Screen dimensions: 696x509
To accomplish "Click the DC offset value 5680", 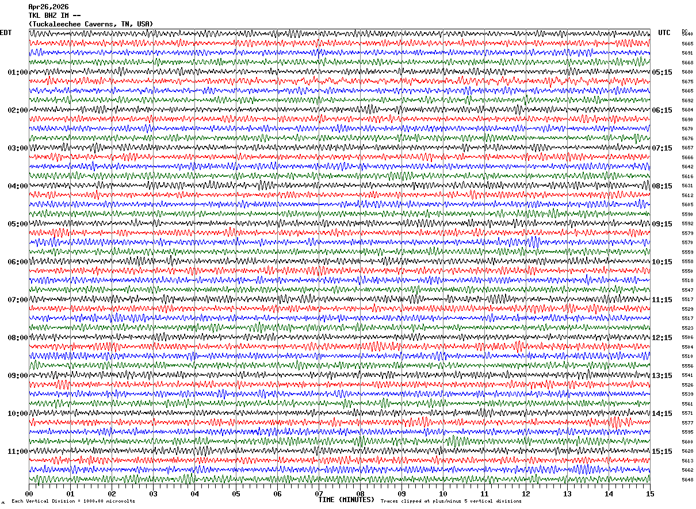I will (x=687, y=72).
